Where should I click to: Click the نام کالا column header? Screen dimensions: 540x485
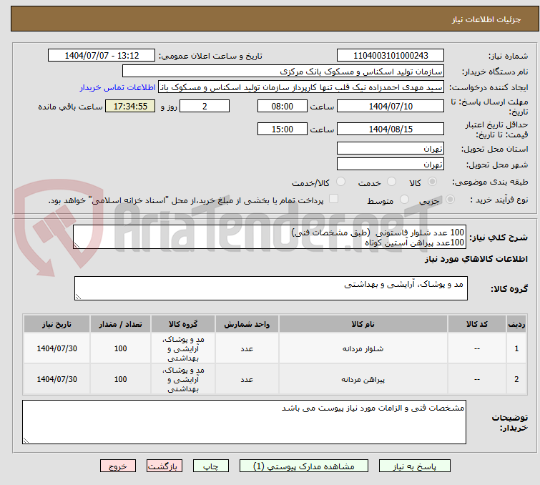tap(363, 324)
